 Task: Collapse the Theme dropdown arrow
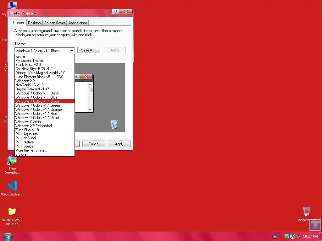tap(72, 51)
